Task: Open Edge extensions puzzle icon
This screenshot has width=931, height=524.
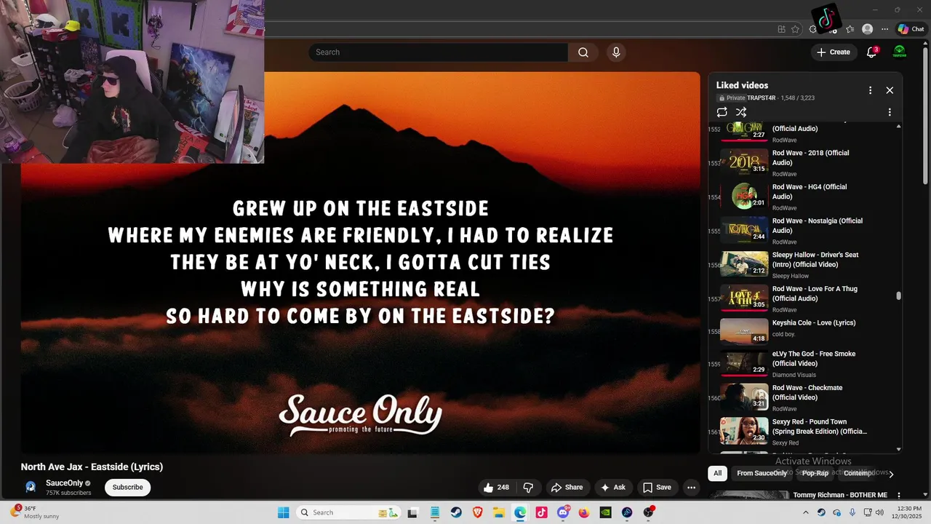Action: (x=813, y=29)
